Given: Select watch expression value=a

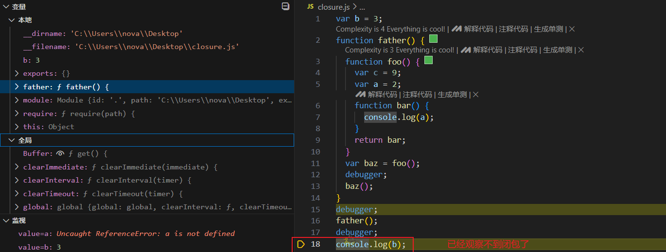Looking at the screenshot, I should (x=147, y=234).
